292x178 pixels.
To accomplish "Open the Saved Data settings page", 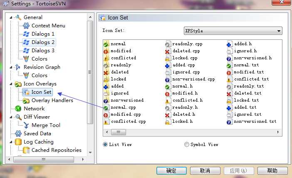I will tap(37, 134).
